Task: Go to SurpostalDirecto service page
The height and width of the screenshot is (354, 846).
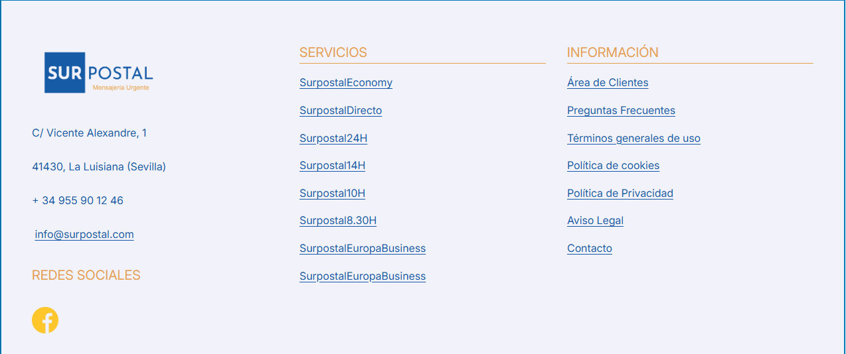Action: click(341, 111)
